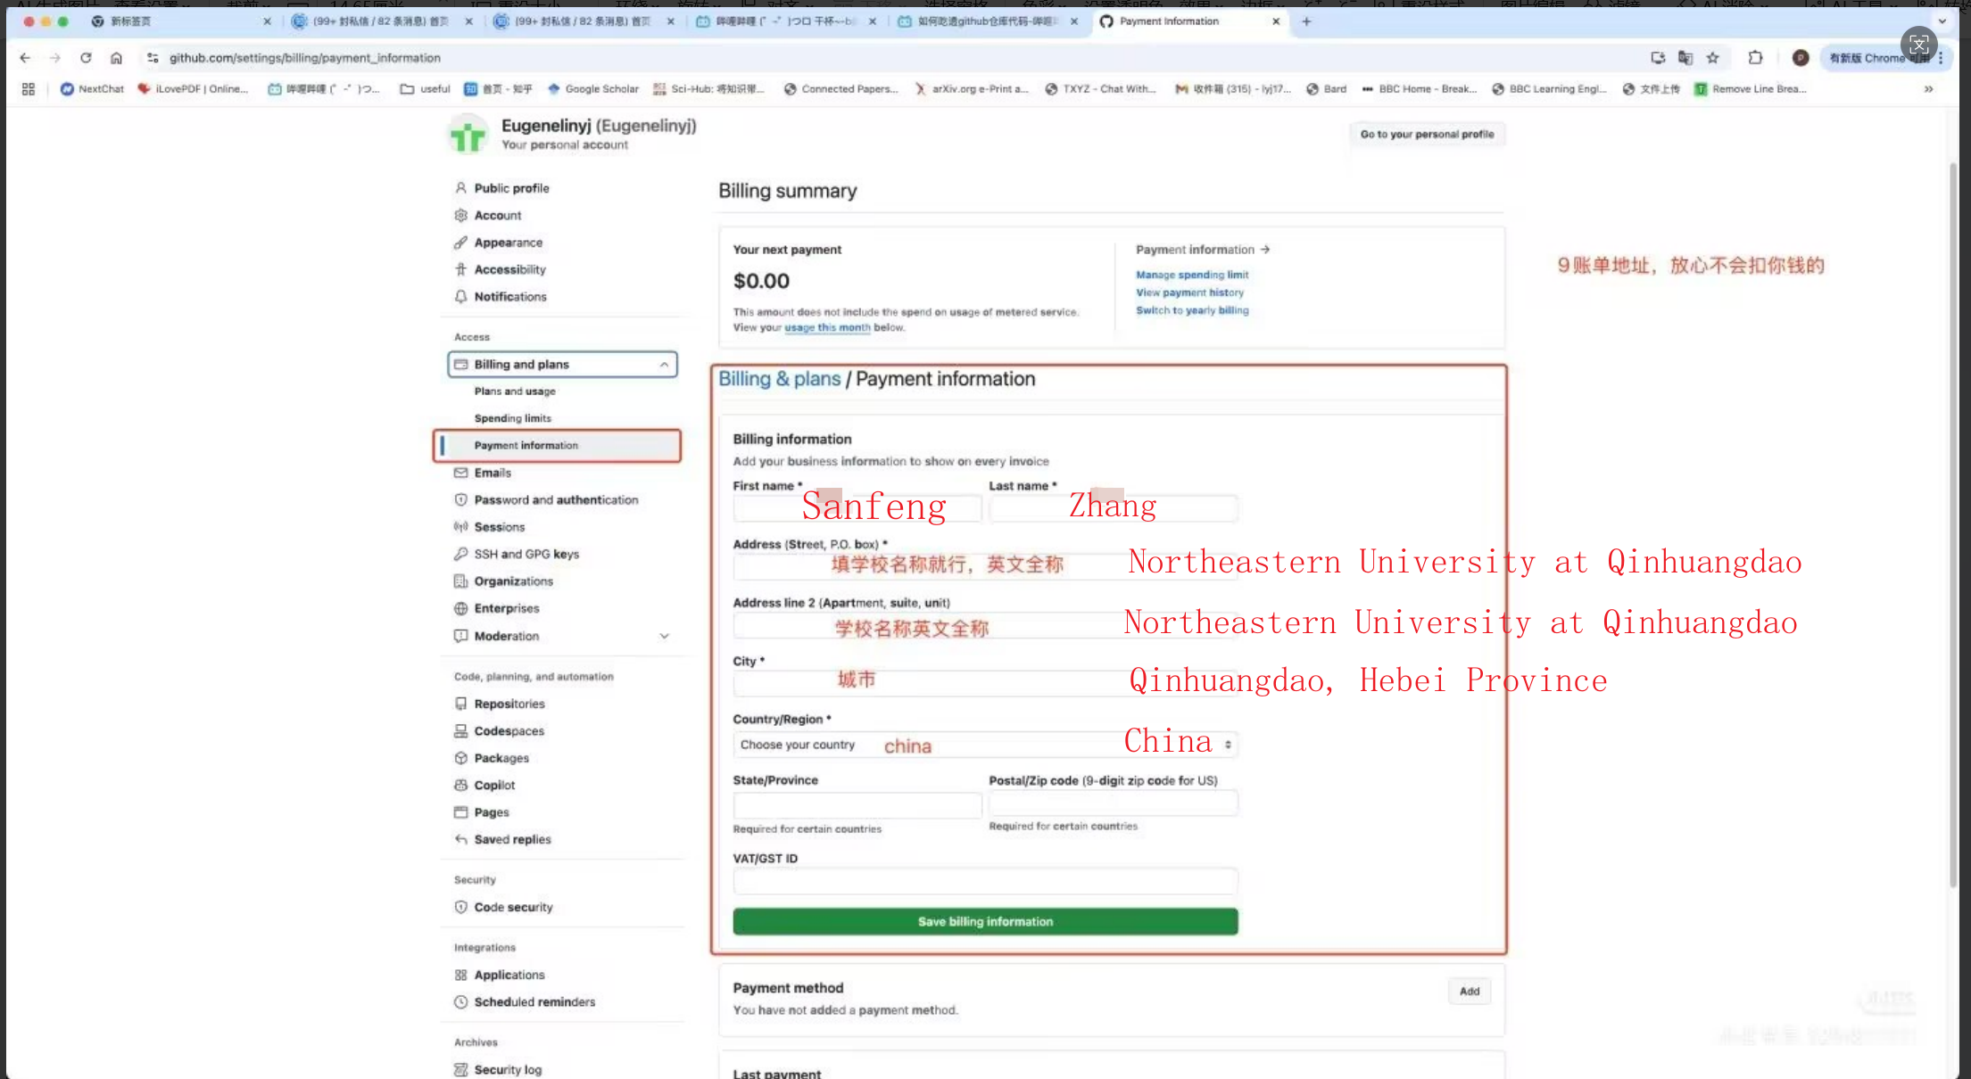Go back to previous page
1971x1079 pixels.
[25, 58]
